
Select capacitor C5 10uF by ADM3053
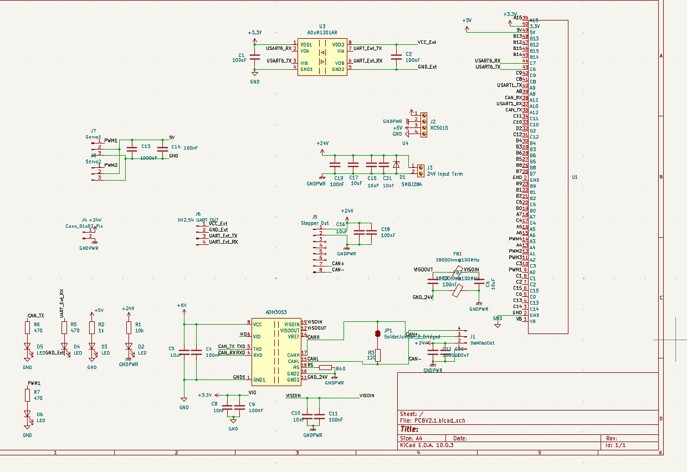(184, 351)
